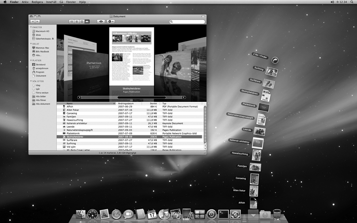Click the Documents stack in the Dock
This screenshot has height=223, width=357.
coord(253,215)
